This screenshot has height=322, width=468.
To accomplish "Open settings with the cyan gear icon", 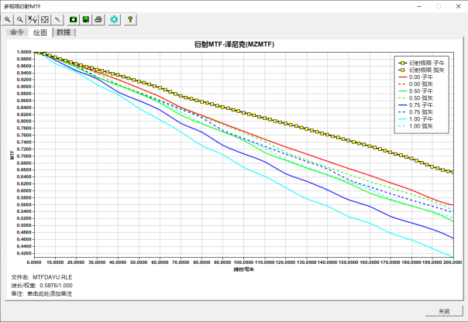I will 114,19.
